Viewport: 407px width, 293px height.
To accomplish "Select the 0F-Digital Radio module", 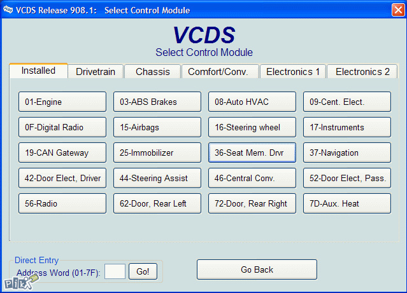I will click(62, 127).
